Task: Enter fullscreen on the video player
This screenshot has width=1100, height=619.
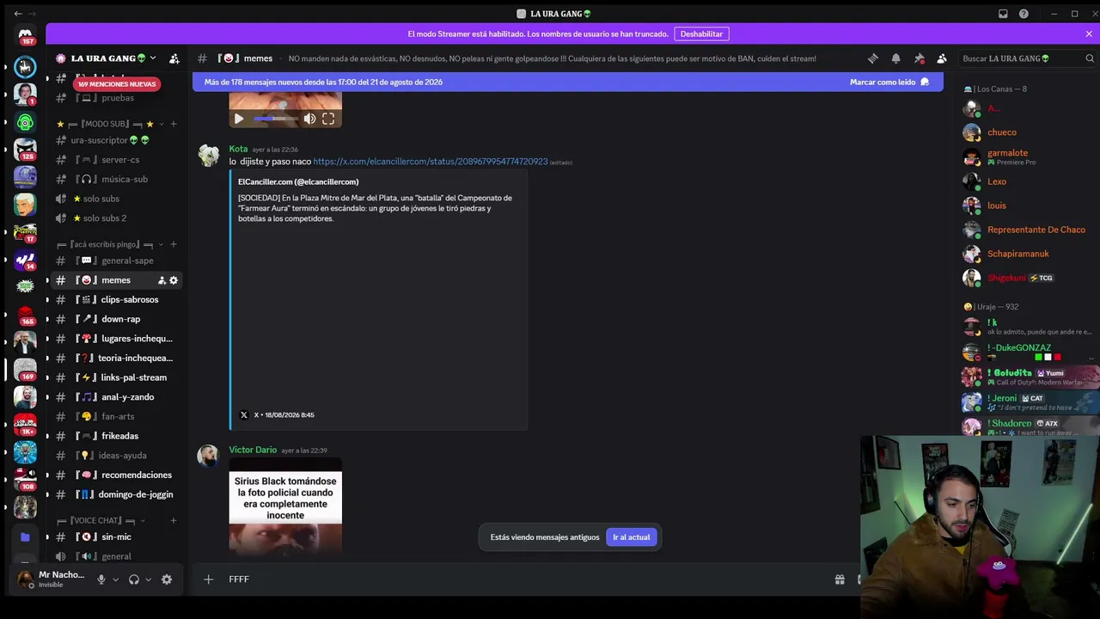Action: pyautogui.click(x=328, y=119)
